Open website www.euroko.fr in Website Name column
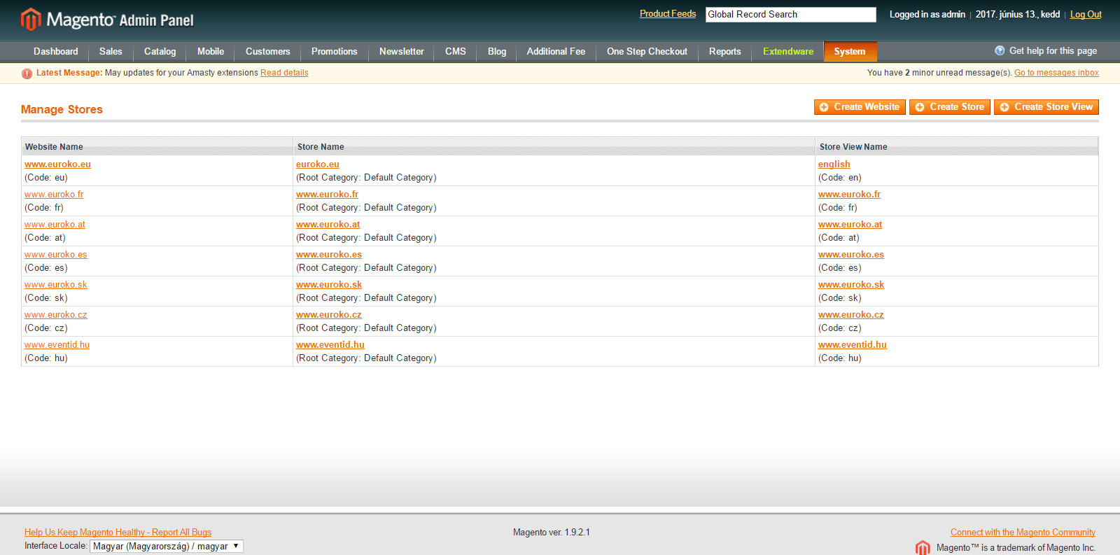The width and height of the screenshot is (1120, 555). [x=54, y=195]
